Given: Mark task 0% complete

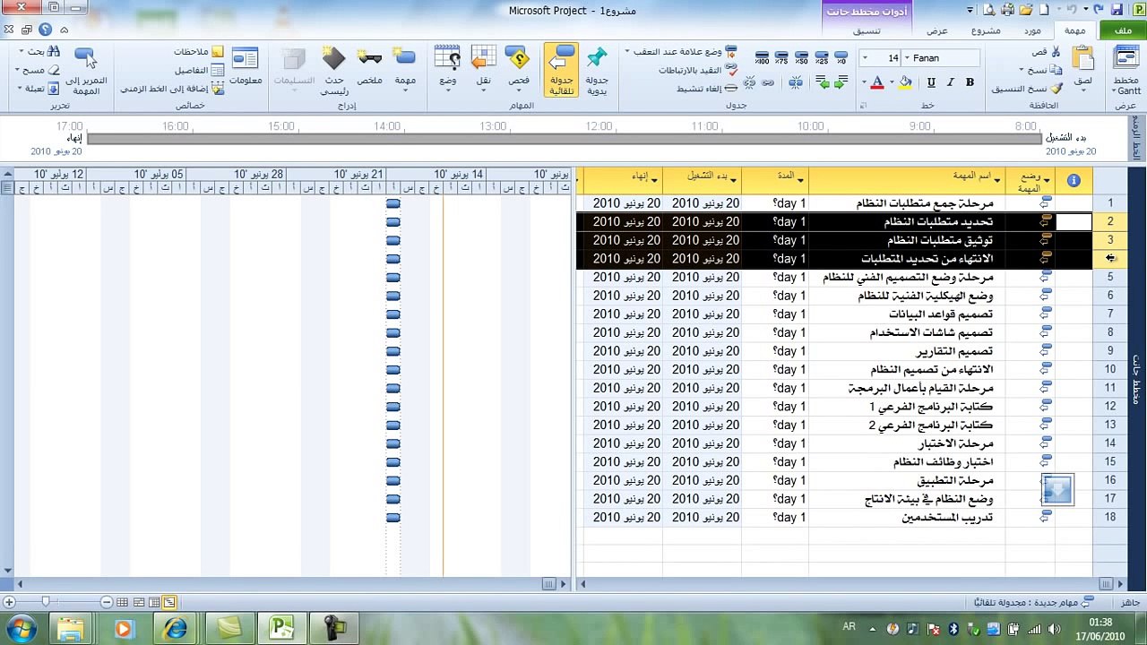Looking at the screenshot, I should pos(841,58).
